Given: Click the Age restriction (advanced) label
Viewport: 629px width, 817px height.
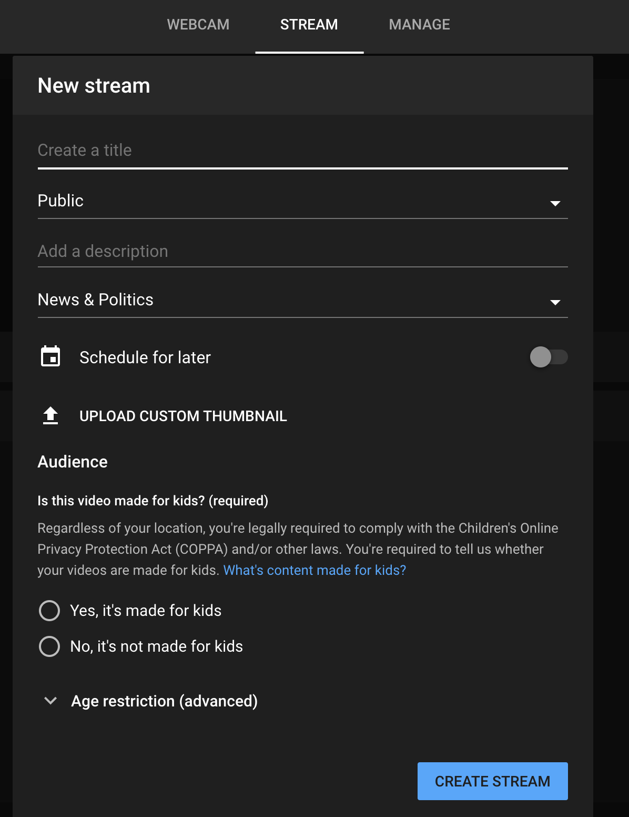Looking at the screenshot, I should pyautogui.click(x=164, y=701).
